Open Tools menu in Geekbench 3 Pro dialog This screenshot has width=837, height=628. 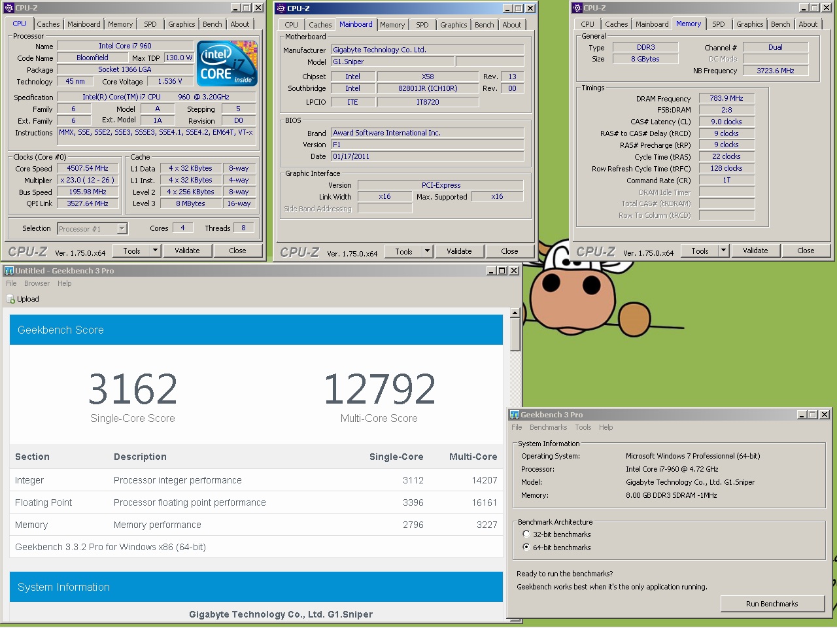(583, 427)
